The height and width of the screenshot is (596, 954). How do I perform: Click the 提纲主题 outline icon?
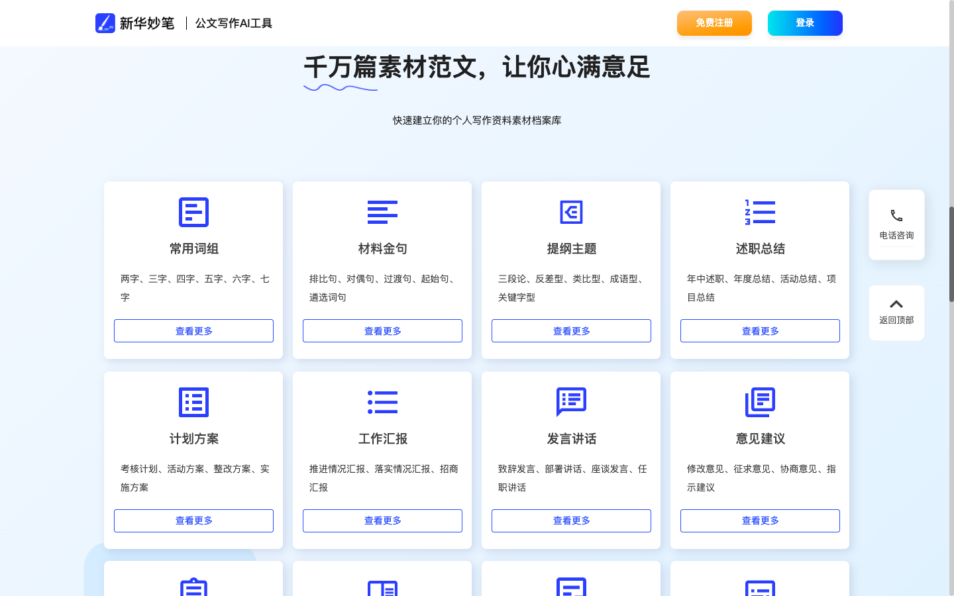pyautogui.click(x=571, y=213)
